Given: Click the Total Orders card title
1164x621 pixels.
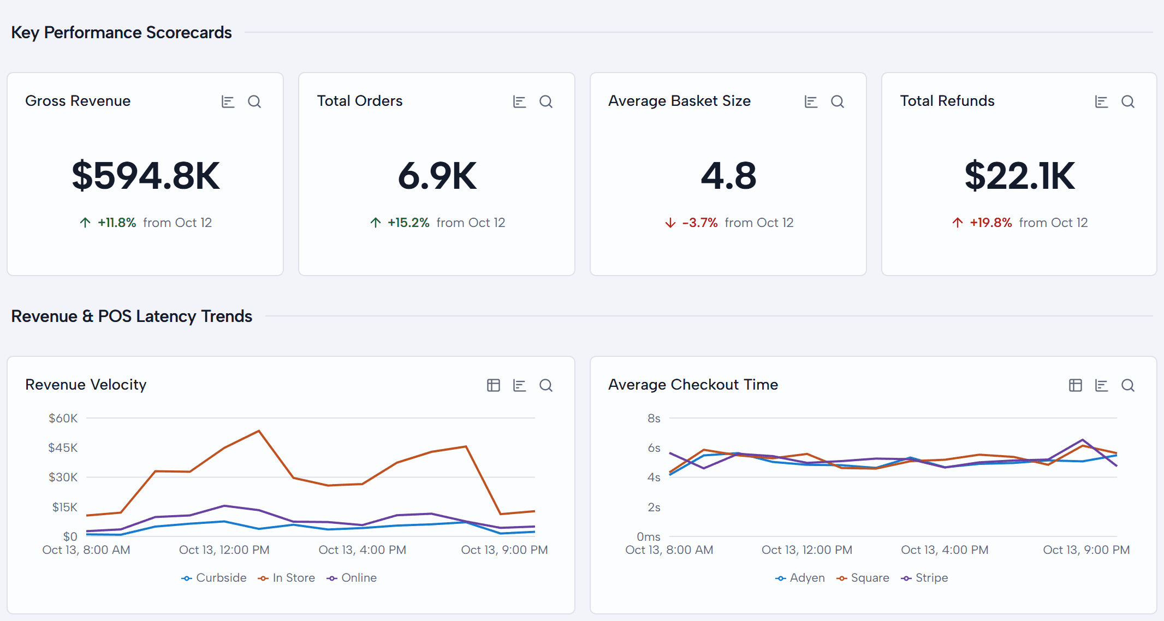Looking at the screenshot, I should pos(360,101).
